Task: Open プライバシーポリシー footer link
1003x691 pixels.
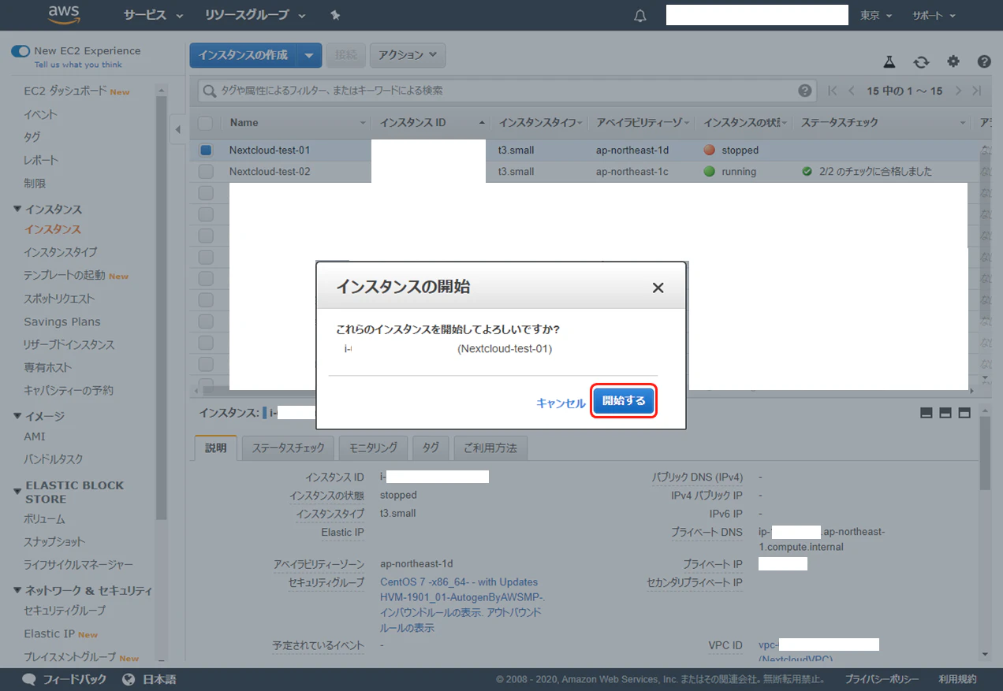Action: [882, 679]
